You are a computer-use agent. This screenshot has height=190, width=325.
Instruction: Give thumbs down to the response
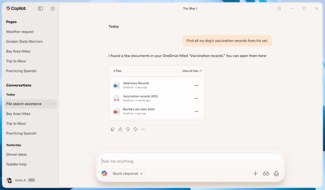click(128, 129)
